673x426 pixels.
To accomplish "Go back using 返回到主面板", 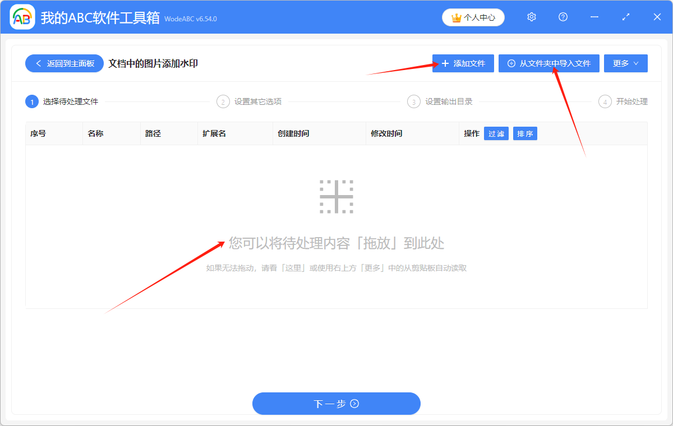I will pos(64,63).
